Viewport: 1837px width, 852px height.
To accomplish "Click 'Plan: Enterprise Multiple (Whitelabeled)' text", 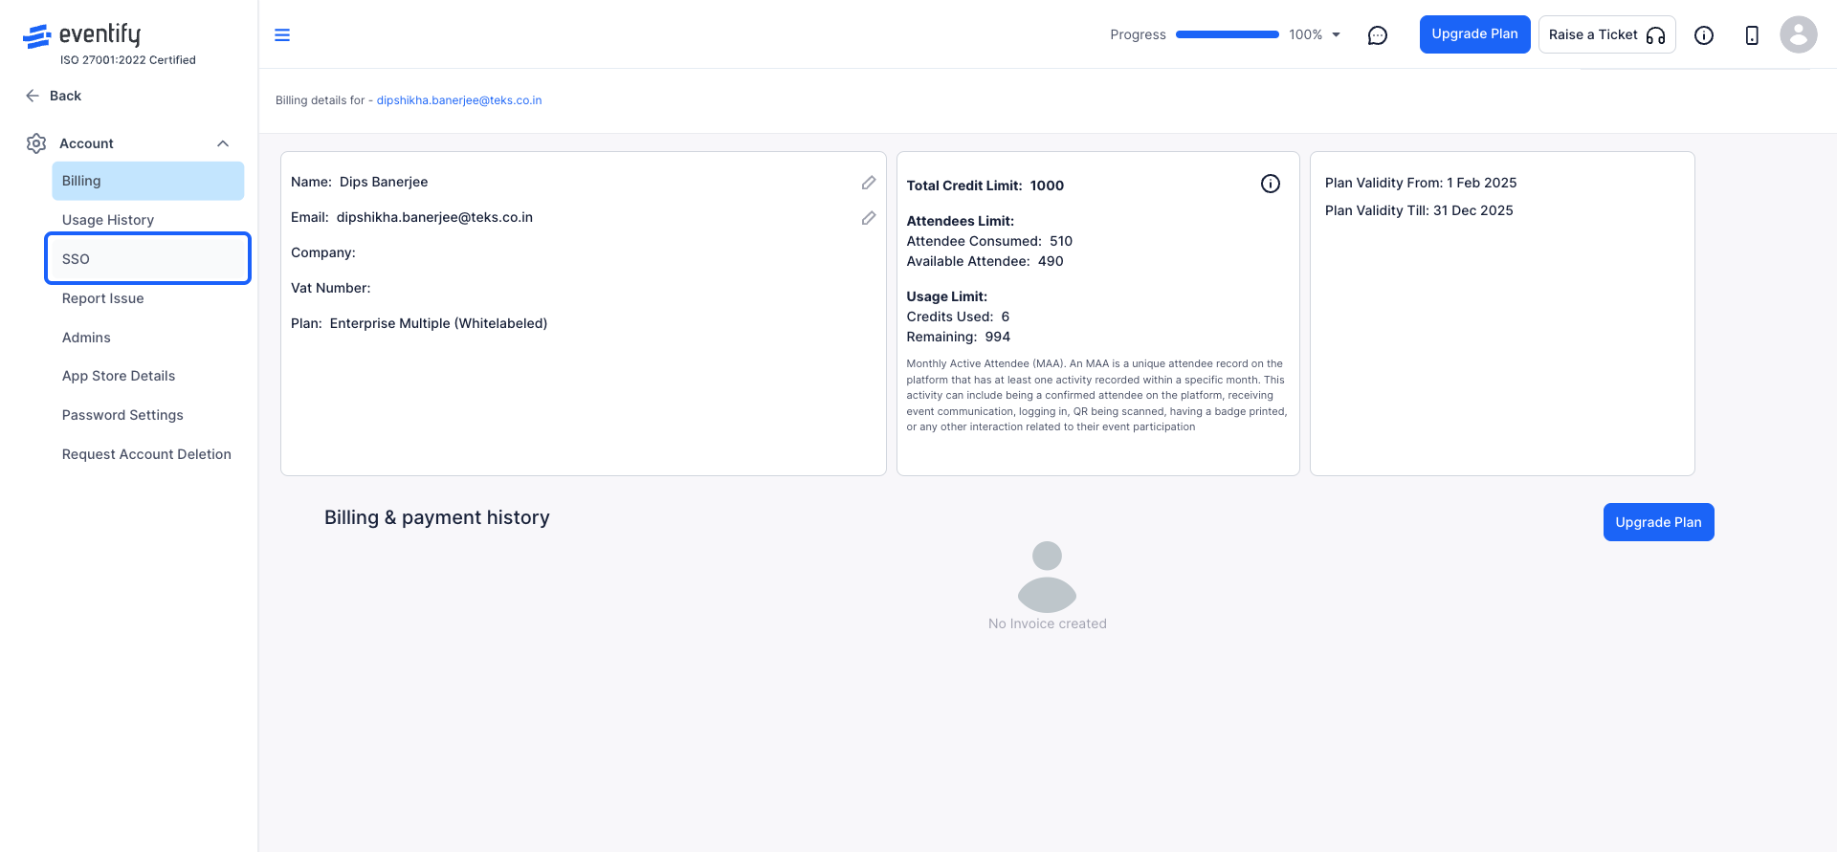I will tap(419, 323).
